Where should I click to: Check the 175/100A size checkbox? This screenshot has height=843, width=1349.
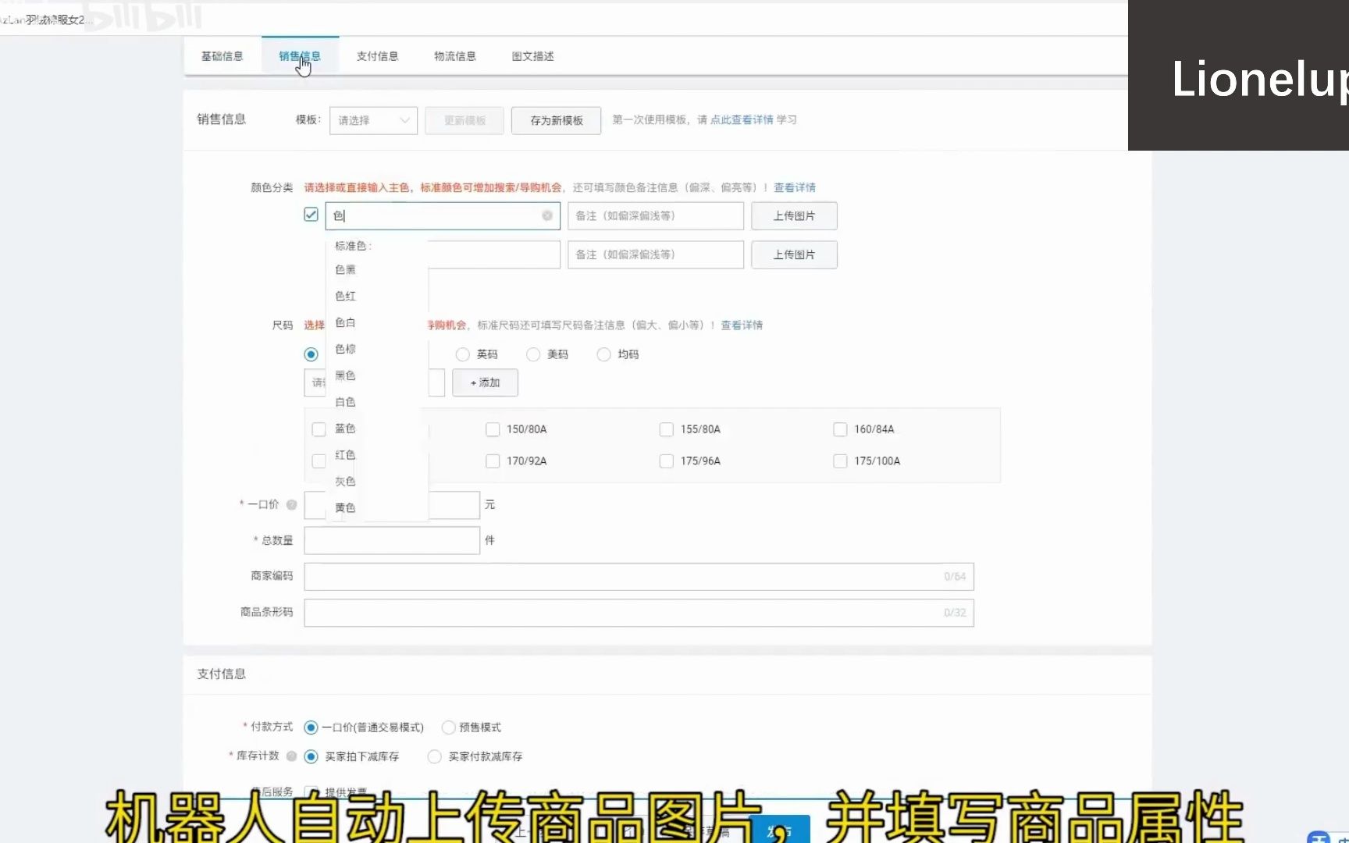(840, 461)
